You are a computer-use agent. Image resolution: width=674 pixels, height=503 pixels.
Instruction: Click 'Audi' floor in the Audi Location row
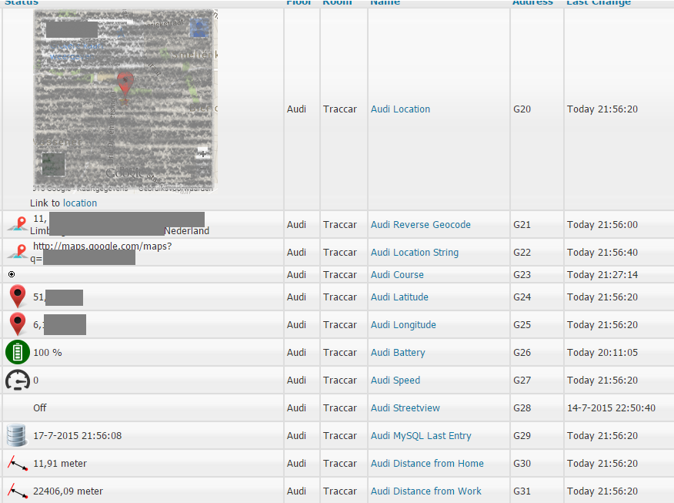coord(296,109)
